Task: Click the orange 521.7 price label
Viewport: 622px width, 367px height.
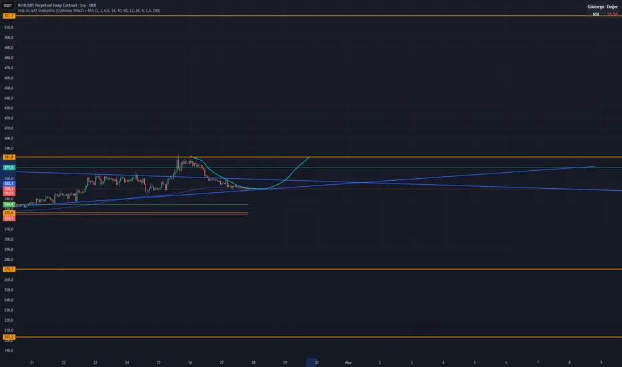Action: [x=9, y=16]
